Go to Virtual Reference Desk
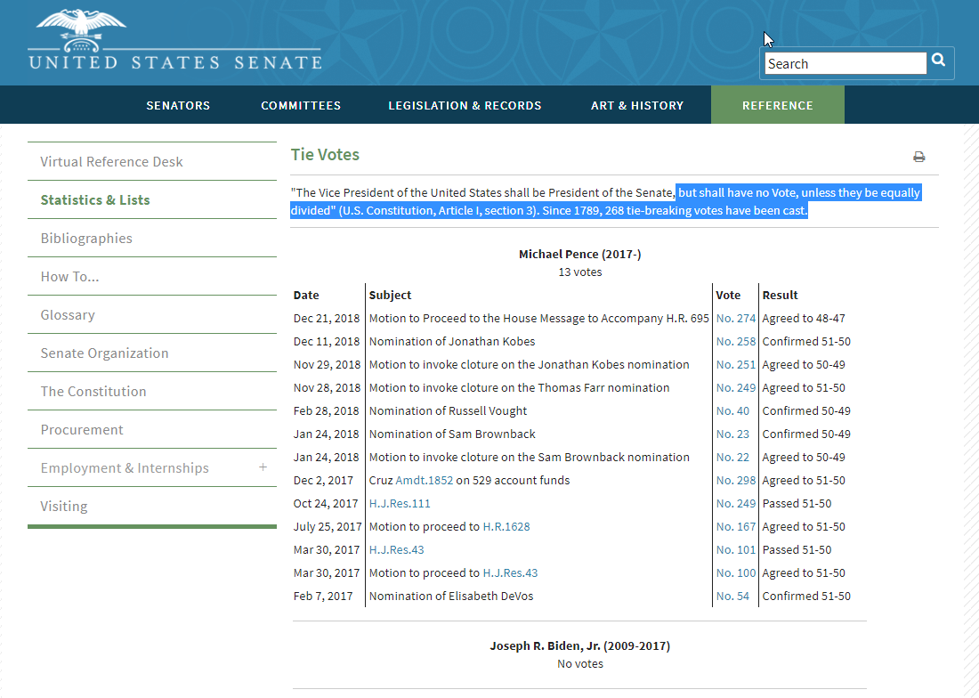The image size is (979, 698). (112, 162)
